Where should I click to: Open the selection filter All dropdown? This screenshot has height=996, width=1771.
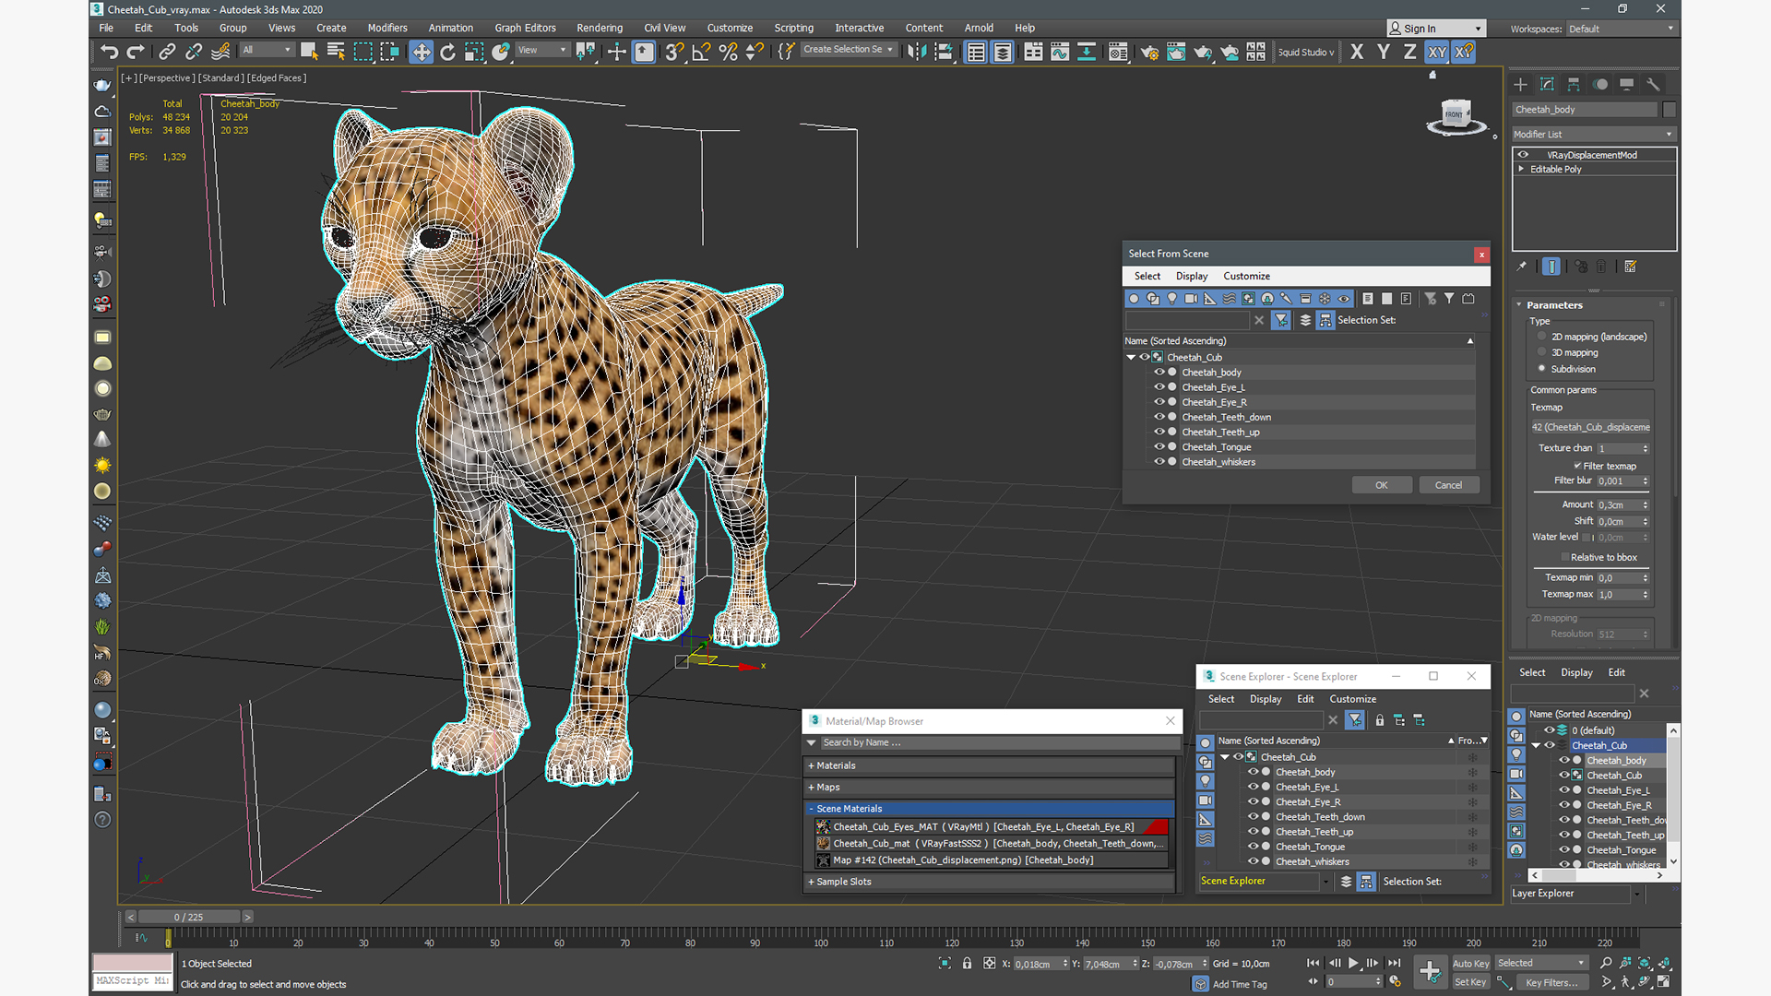[x=267, y=50]
